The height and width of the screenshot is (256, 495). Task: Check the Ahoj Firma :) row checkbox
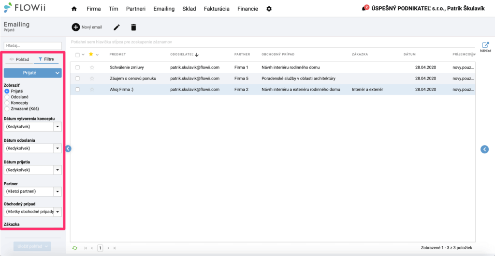[77, 89]
